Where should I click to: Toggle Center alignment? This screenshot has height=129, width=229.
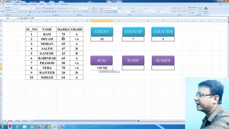[47, 12]
